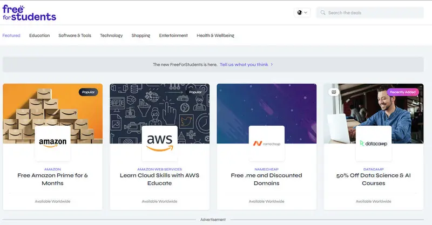This screenshot has width=432, height=225.
Task: Click the AWS logo tile
Action: point(160,143)
